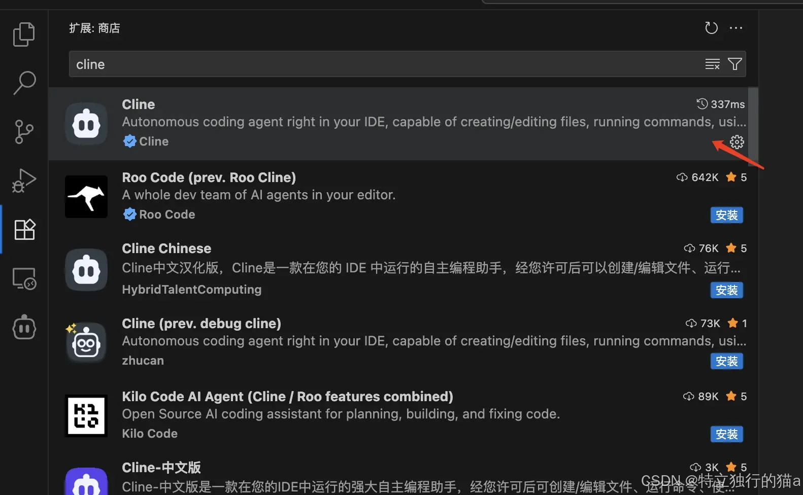The width and height of the screenshot is (803, 495).
Task: Install the Cline Chinese extension
Action: pos(726,290)
